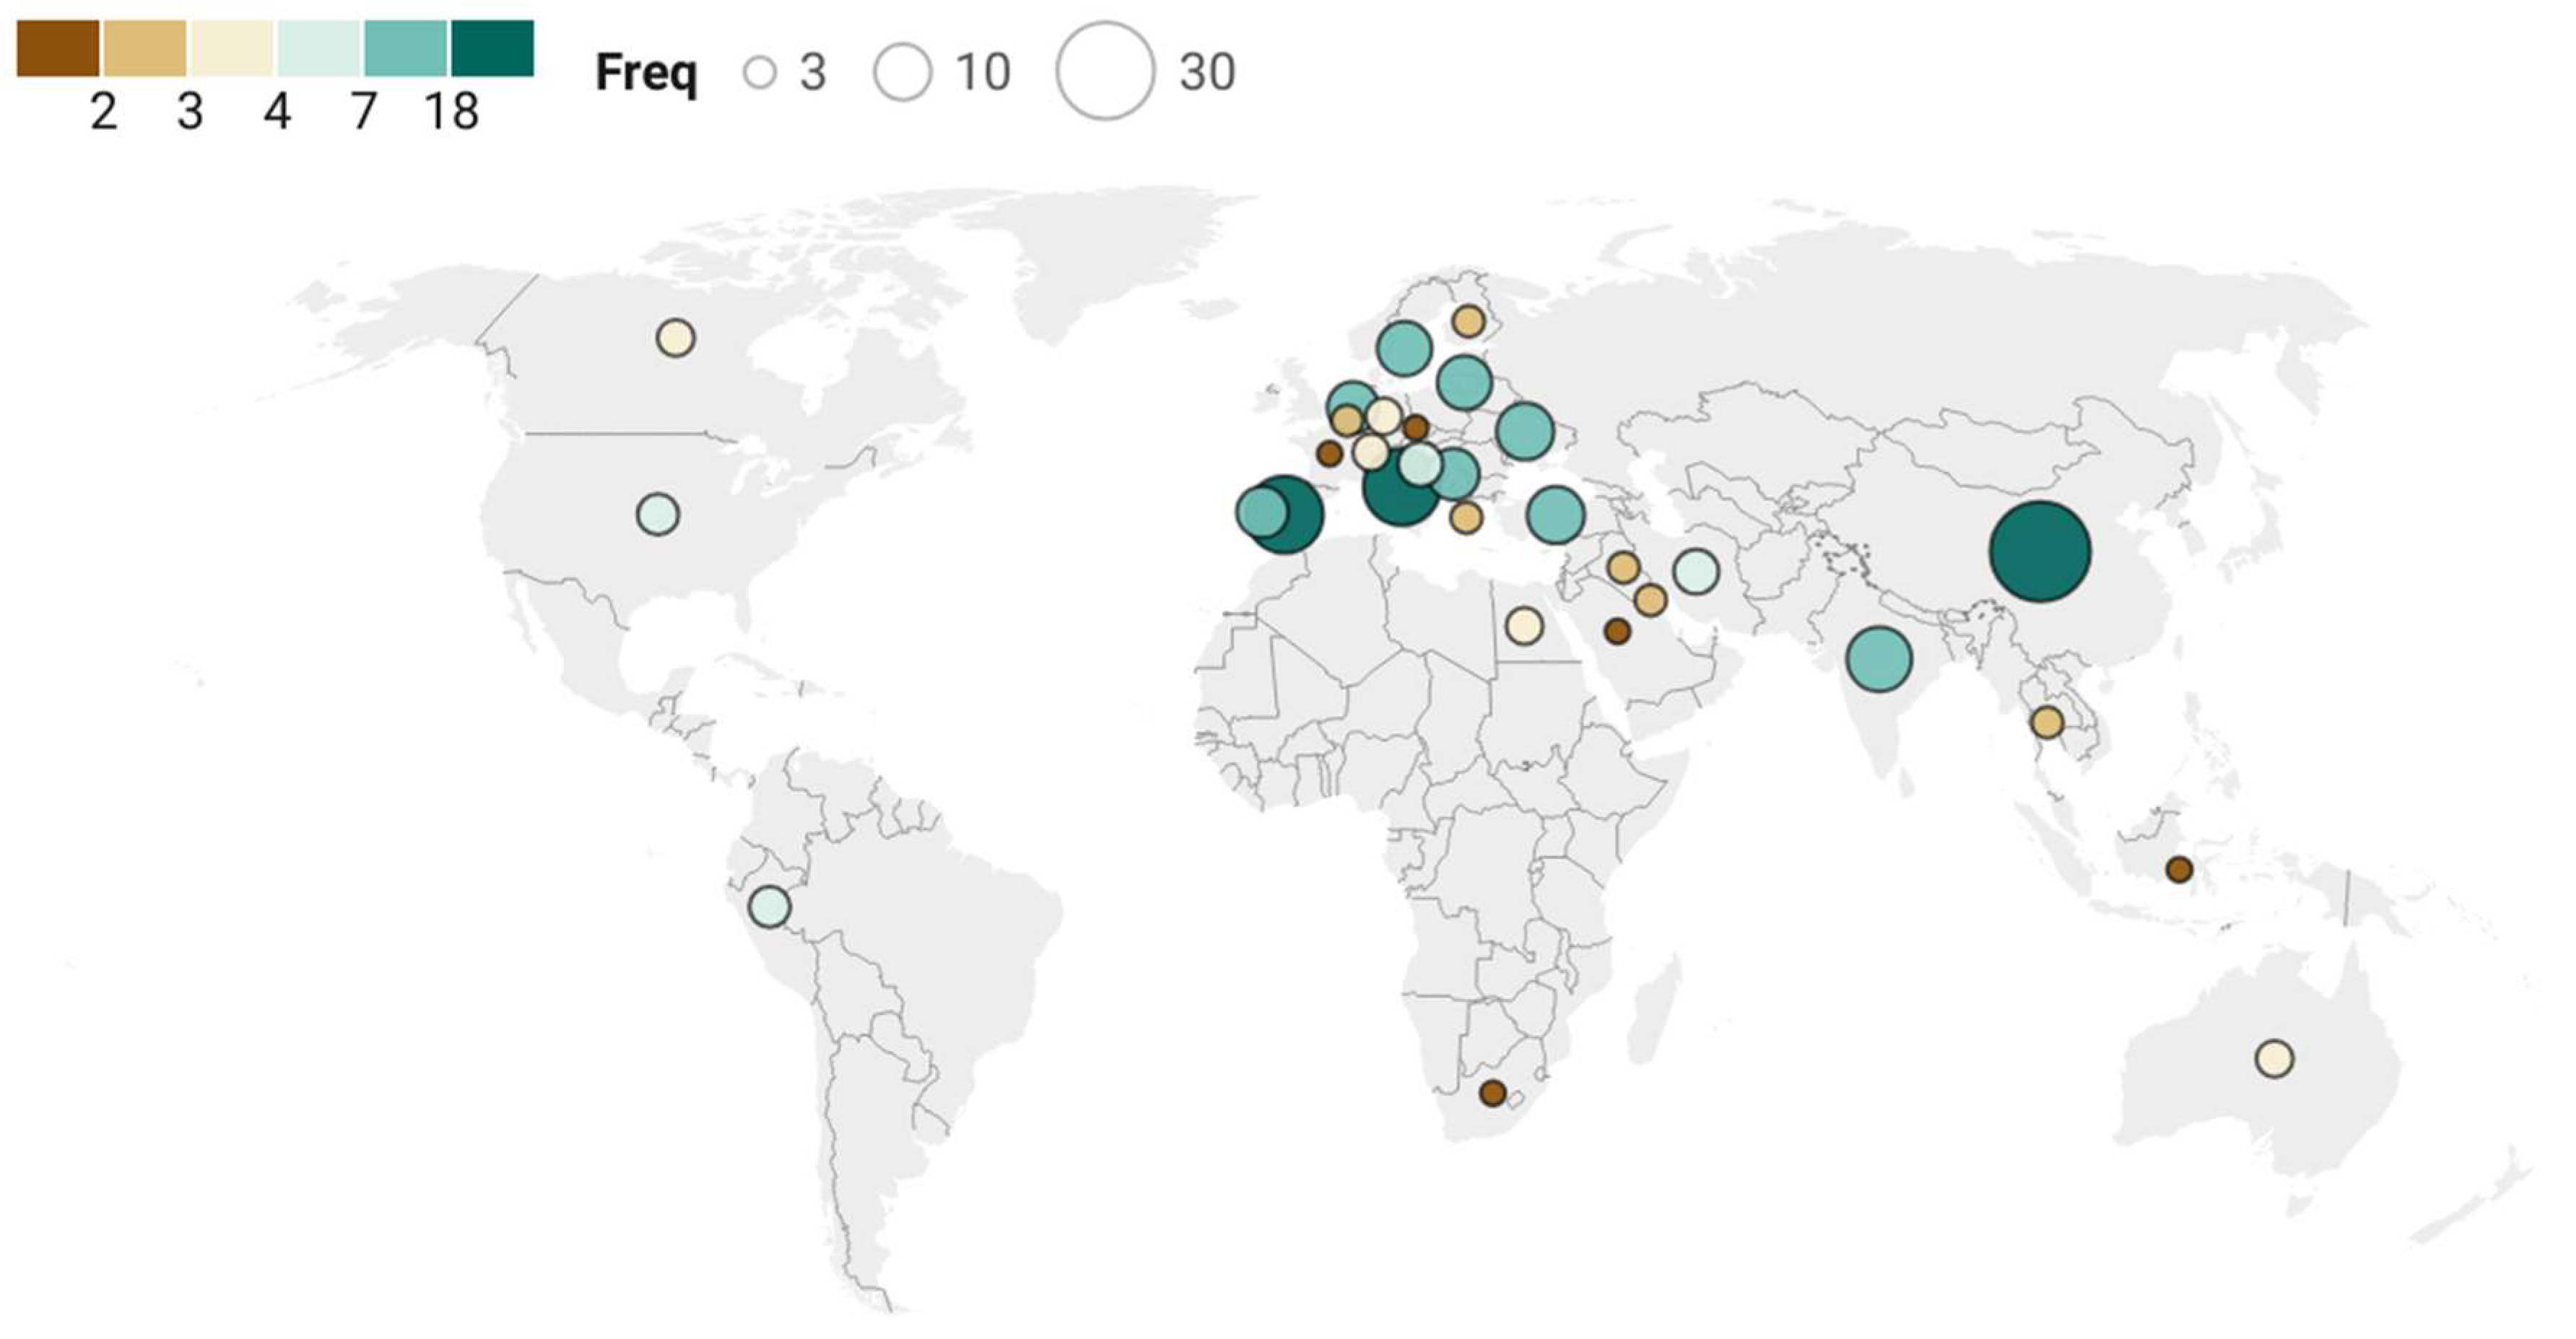Image resolution: width=2576 pixels, height=1339 pixels.
Task: Select the pale bubble over the United States
Action: [657, 514]
